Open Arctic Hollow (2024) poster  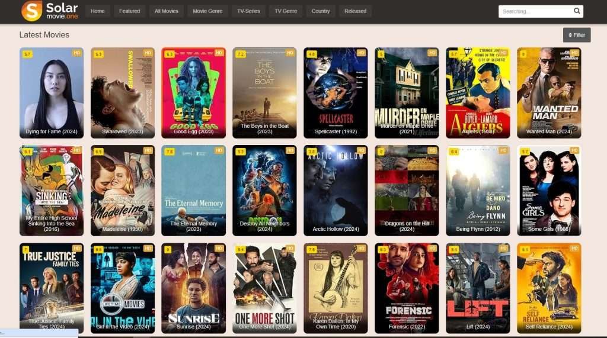pos(336,190)
